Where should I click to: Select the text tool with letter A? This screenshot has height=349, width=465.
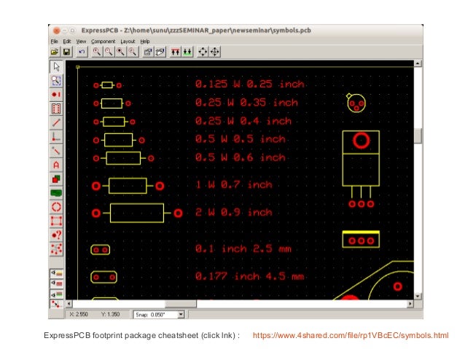click(x=56, y=165)
